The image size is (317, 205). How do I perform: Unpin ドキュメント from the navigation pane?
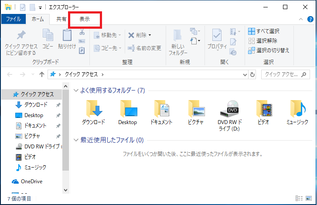58,126
